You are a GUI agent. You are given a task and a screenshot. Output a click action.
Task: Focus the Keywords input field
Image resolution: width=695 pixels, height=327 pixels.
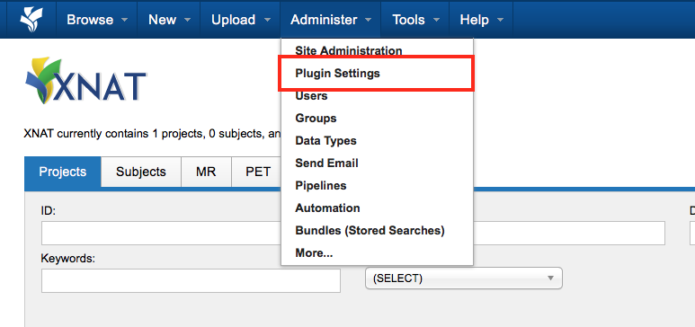click(191, 280)
